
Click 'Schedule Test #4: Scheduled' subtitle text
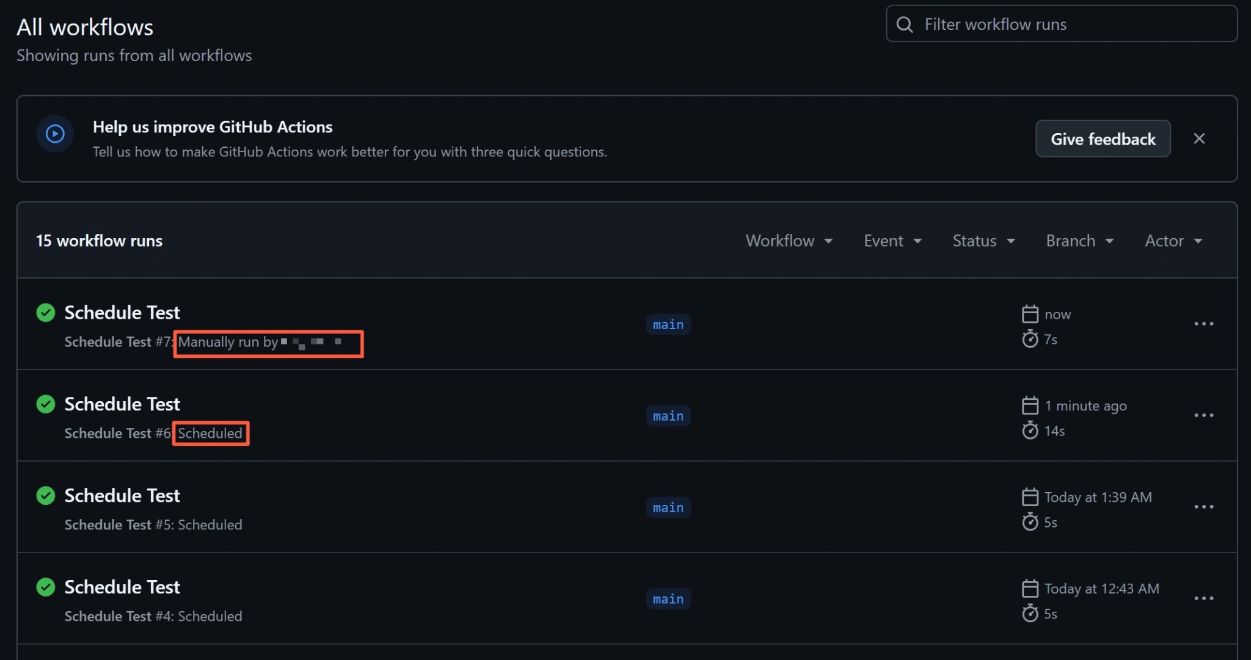click(153, 617)
